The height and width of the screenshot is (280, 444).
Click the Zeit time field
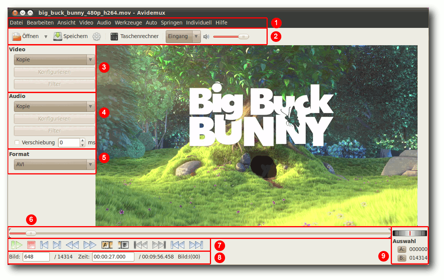click(113, 257)
